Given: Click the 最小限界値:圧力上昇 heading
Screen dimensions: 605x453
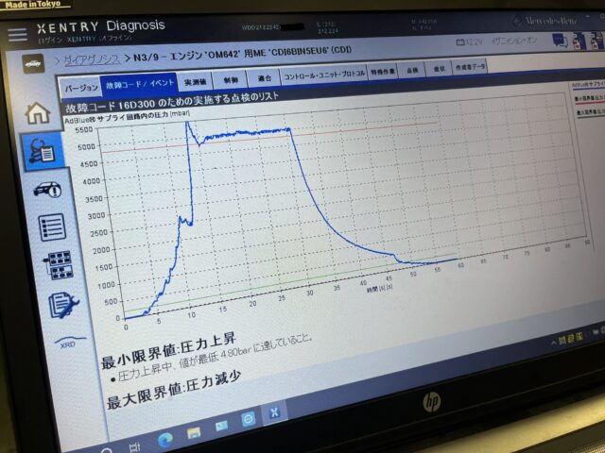Looking at the screenshot, I should (x=168, y=350).
